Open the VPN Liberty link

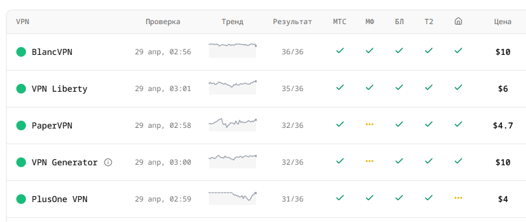(59, 89)
